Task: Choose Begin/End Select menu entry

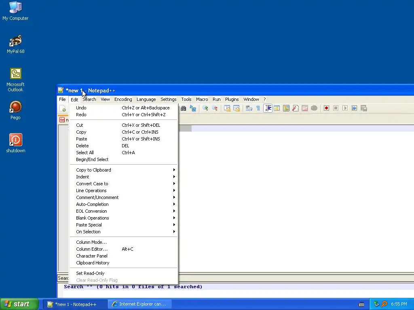Action: point(124,159)
